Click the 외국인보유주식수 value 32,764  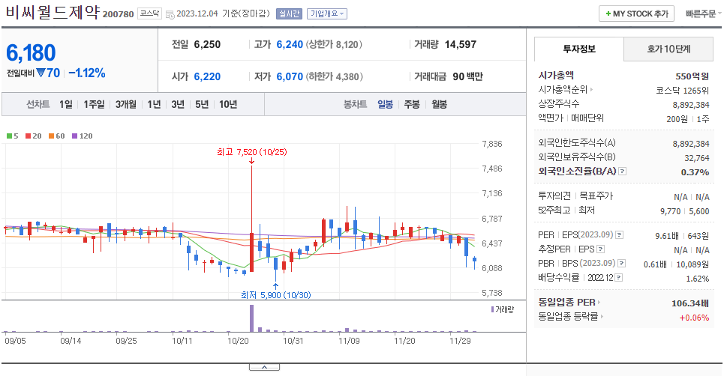click(x=697, y=158)
